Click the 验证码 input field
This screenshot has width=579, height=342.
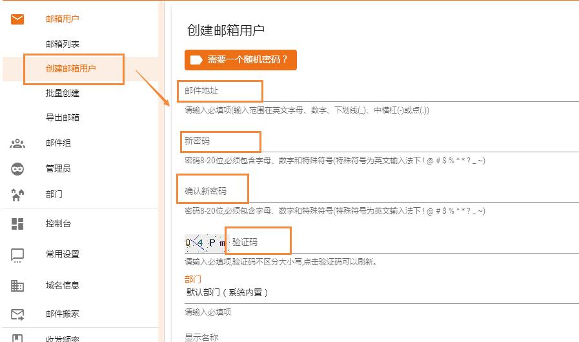pyautogui.click(x=400, y=243)
